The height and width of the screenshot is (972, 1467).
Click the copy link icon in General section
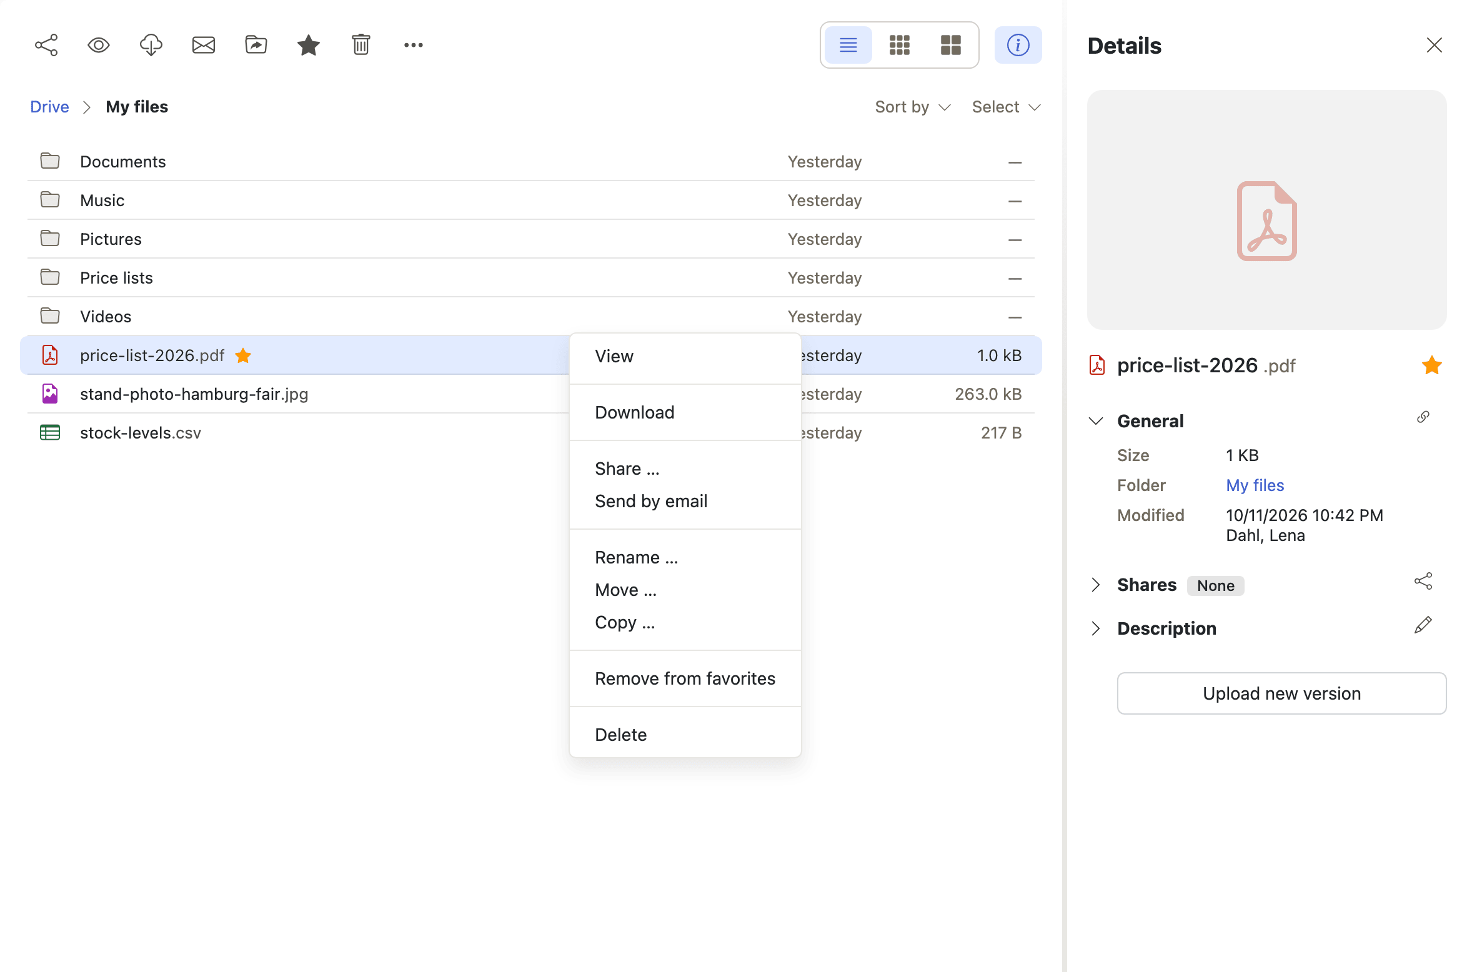pyautogui.click(x=1423, y=417)
